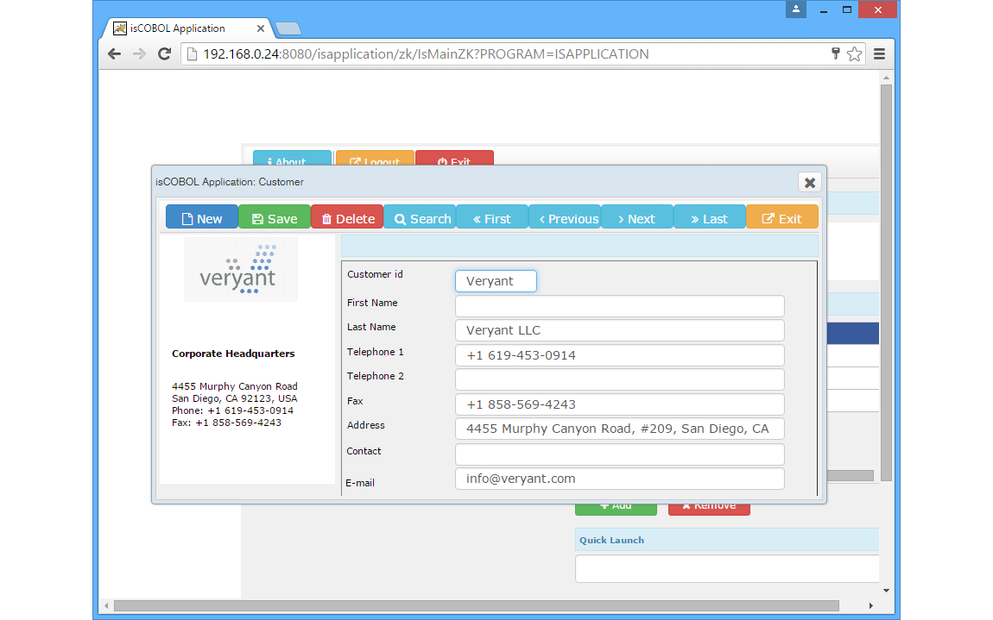The height and width of the screenshot is (620, 993).
Task: Bookmark page with the star icon
Action: click(x=854, y=53)
